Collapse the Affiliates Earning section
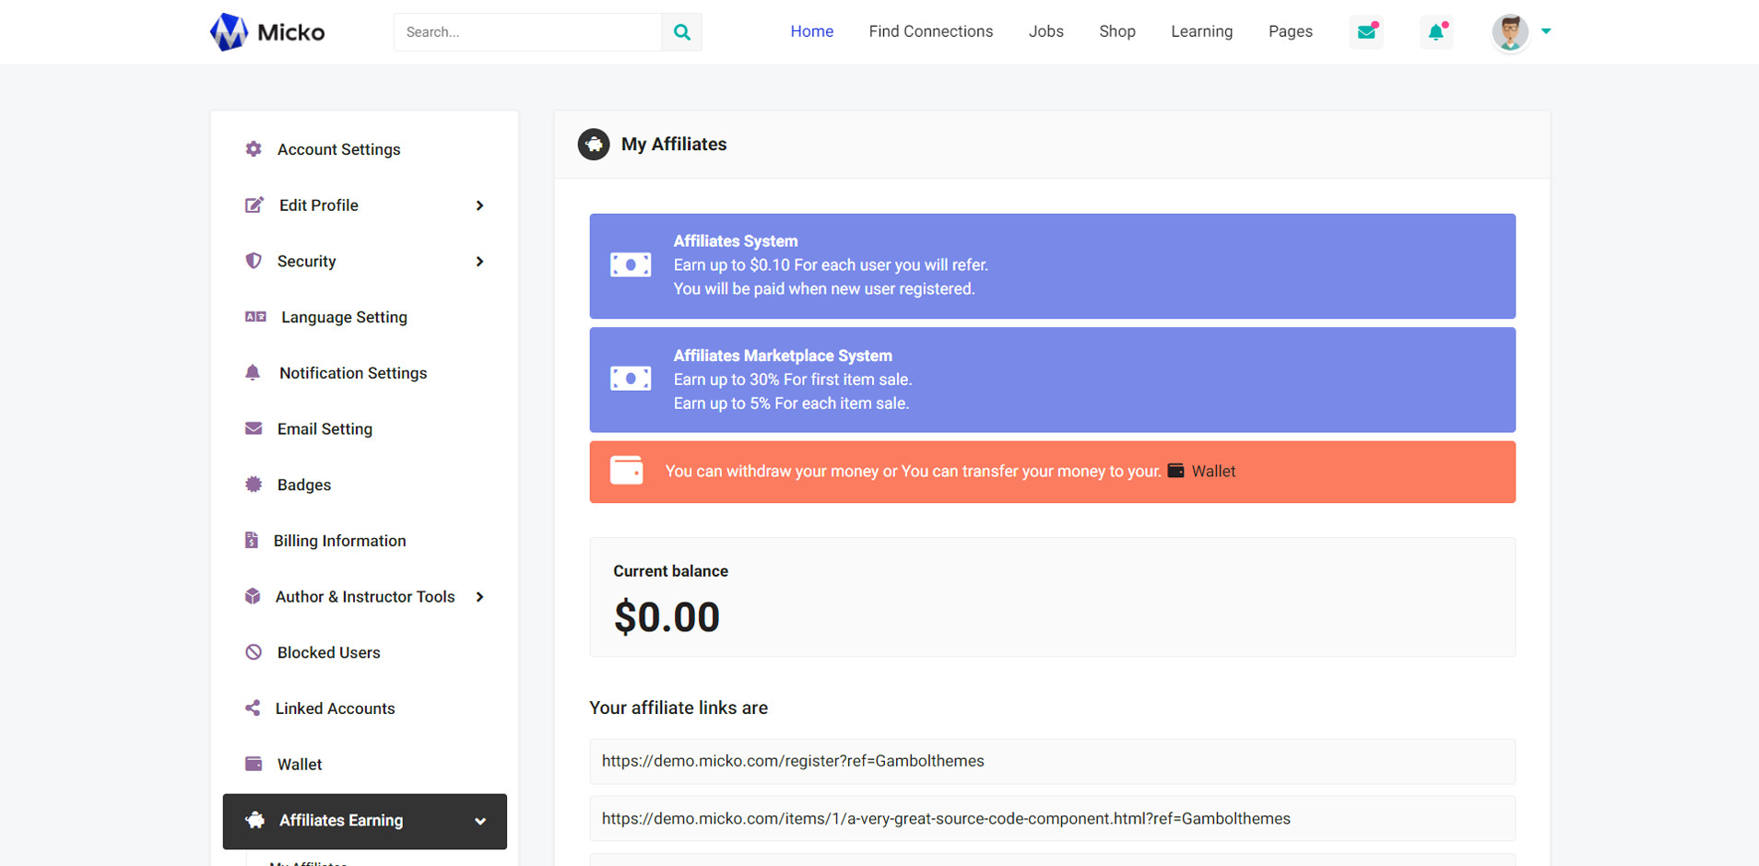 pos(479,821)
